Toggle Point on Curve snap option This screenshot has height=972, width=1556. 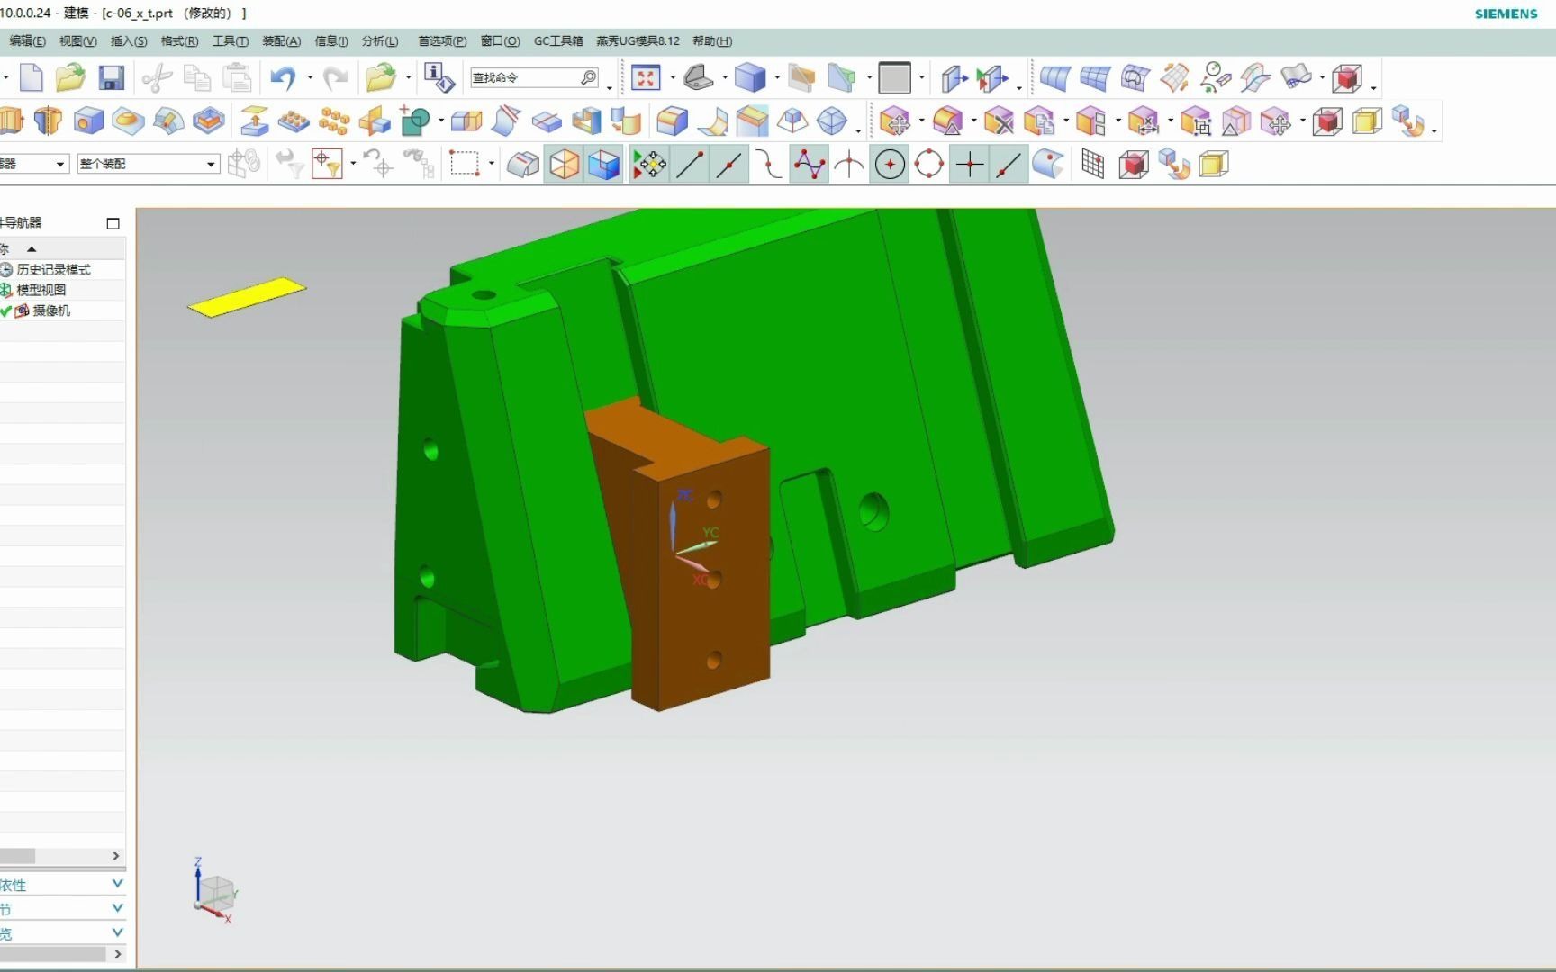1009,165
